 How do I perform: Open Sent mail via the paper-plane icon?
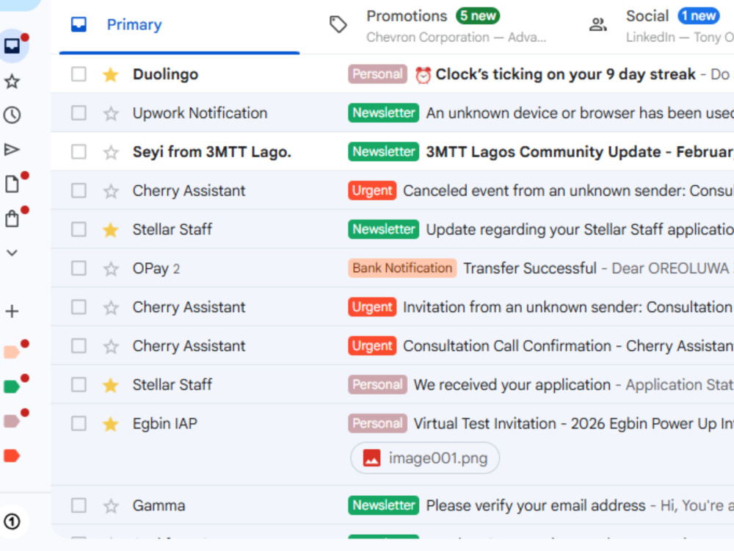point(12,149)
